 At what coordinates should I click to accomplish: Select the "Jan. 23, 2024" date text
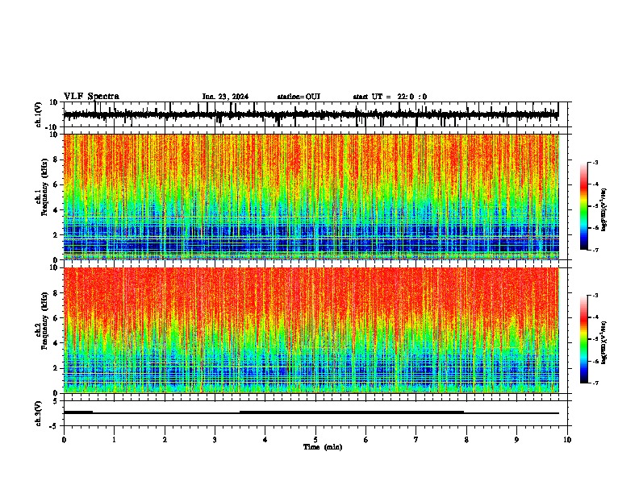[225, 97]
